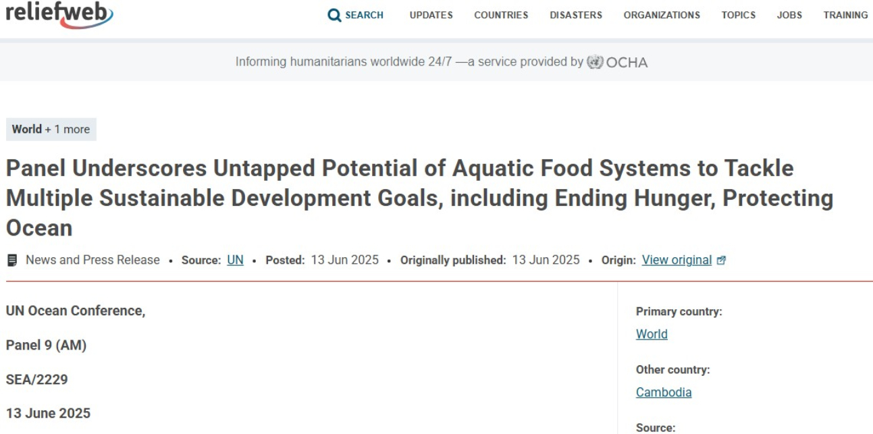
Task: Click the World primary country link
Action: [x=652, y=334]
